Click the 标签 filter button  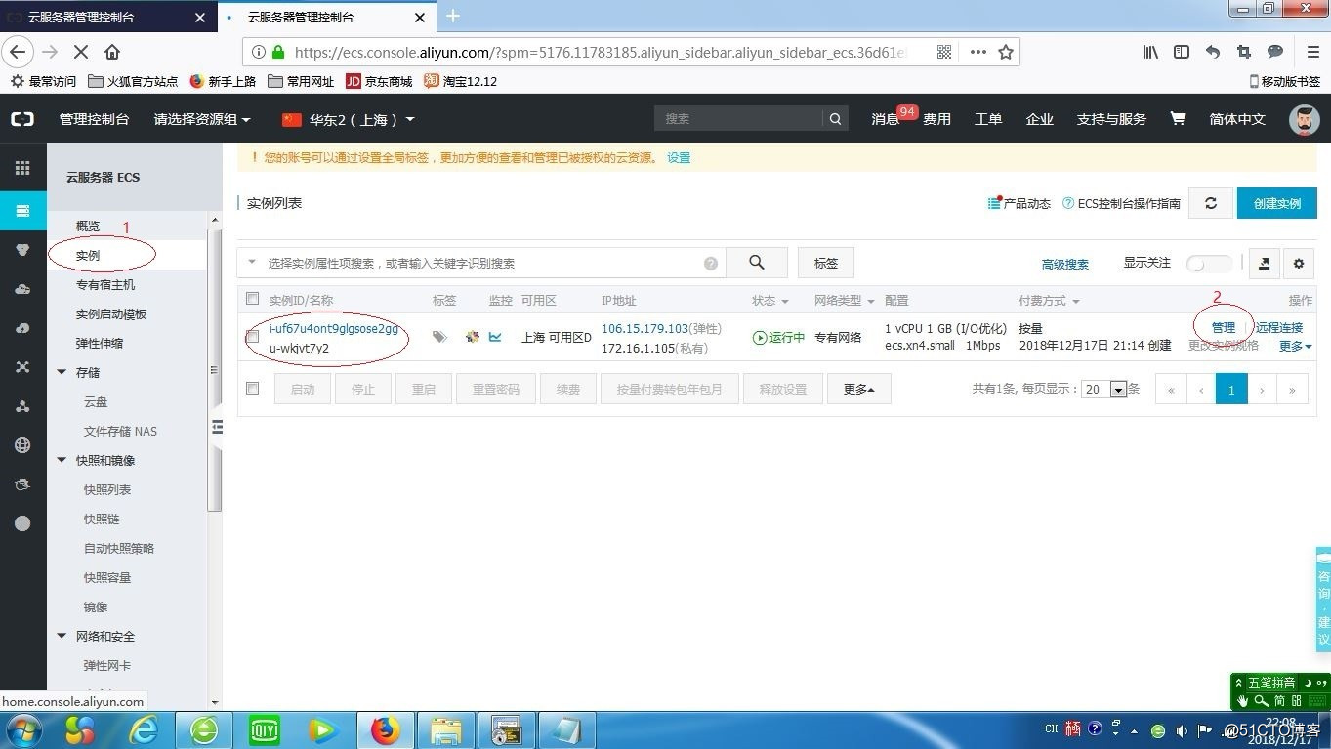tap(826, 263)
